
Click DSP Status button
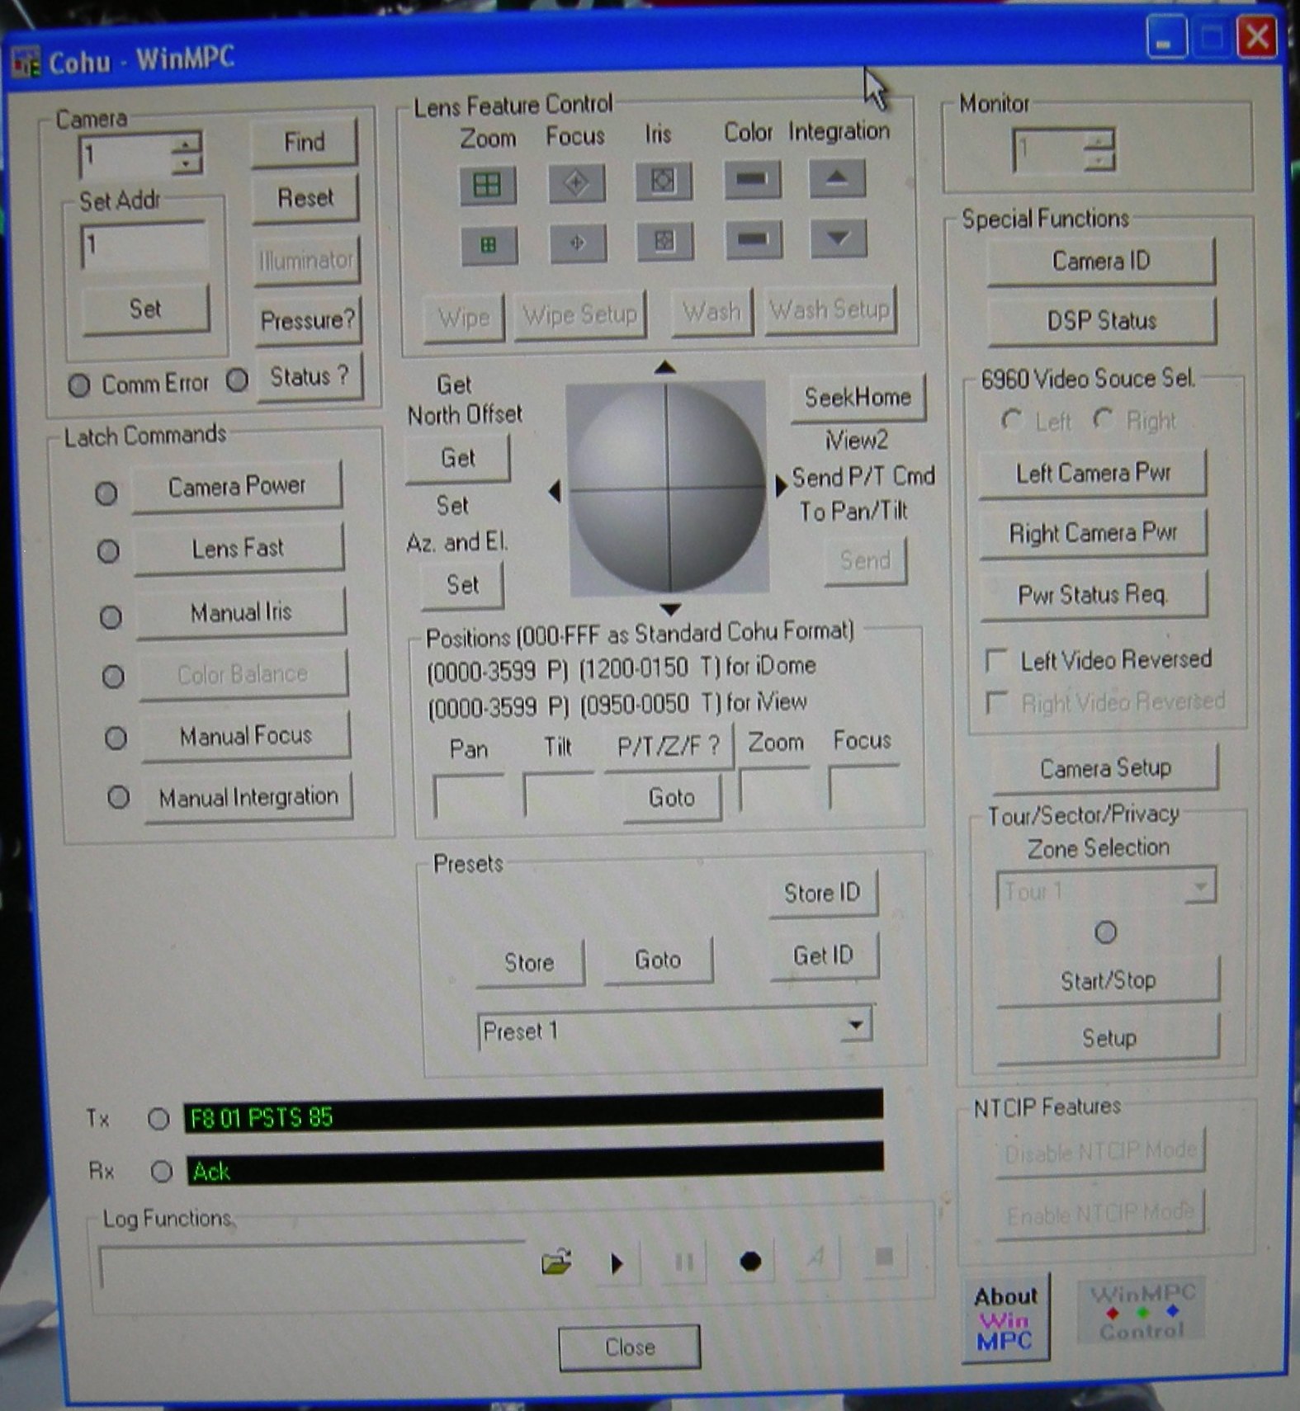pyautogui.click(x=1102, y=321)
